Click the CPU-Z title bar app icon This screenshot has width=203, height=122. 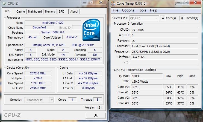(4, 4)
